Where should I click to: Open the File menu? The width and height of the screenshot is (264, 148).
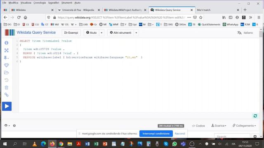(x=5, y=3)
